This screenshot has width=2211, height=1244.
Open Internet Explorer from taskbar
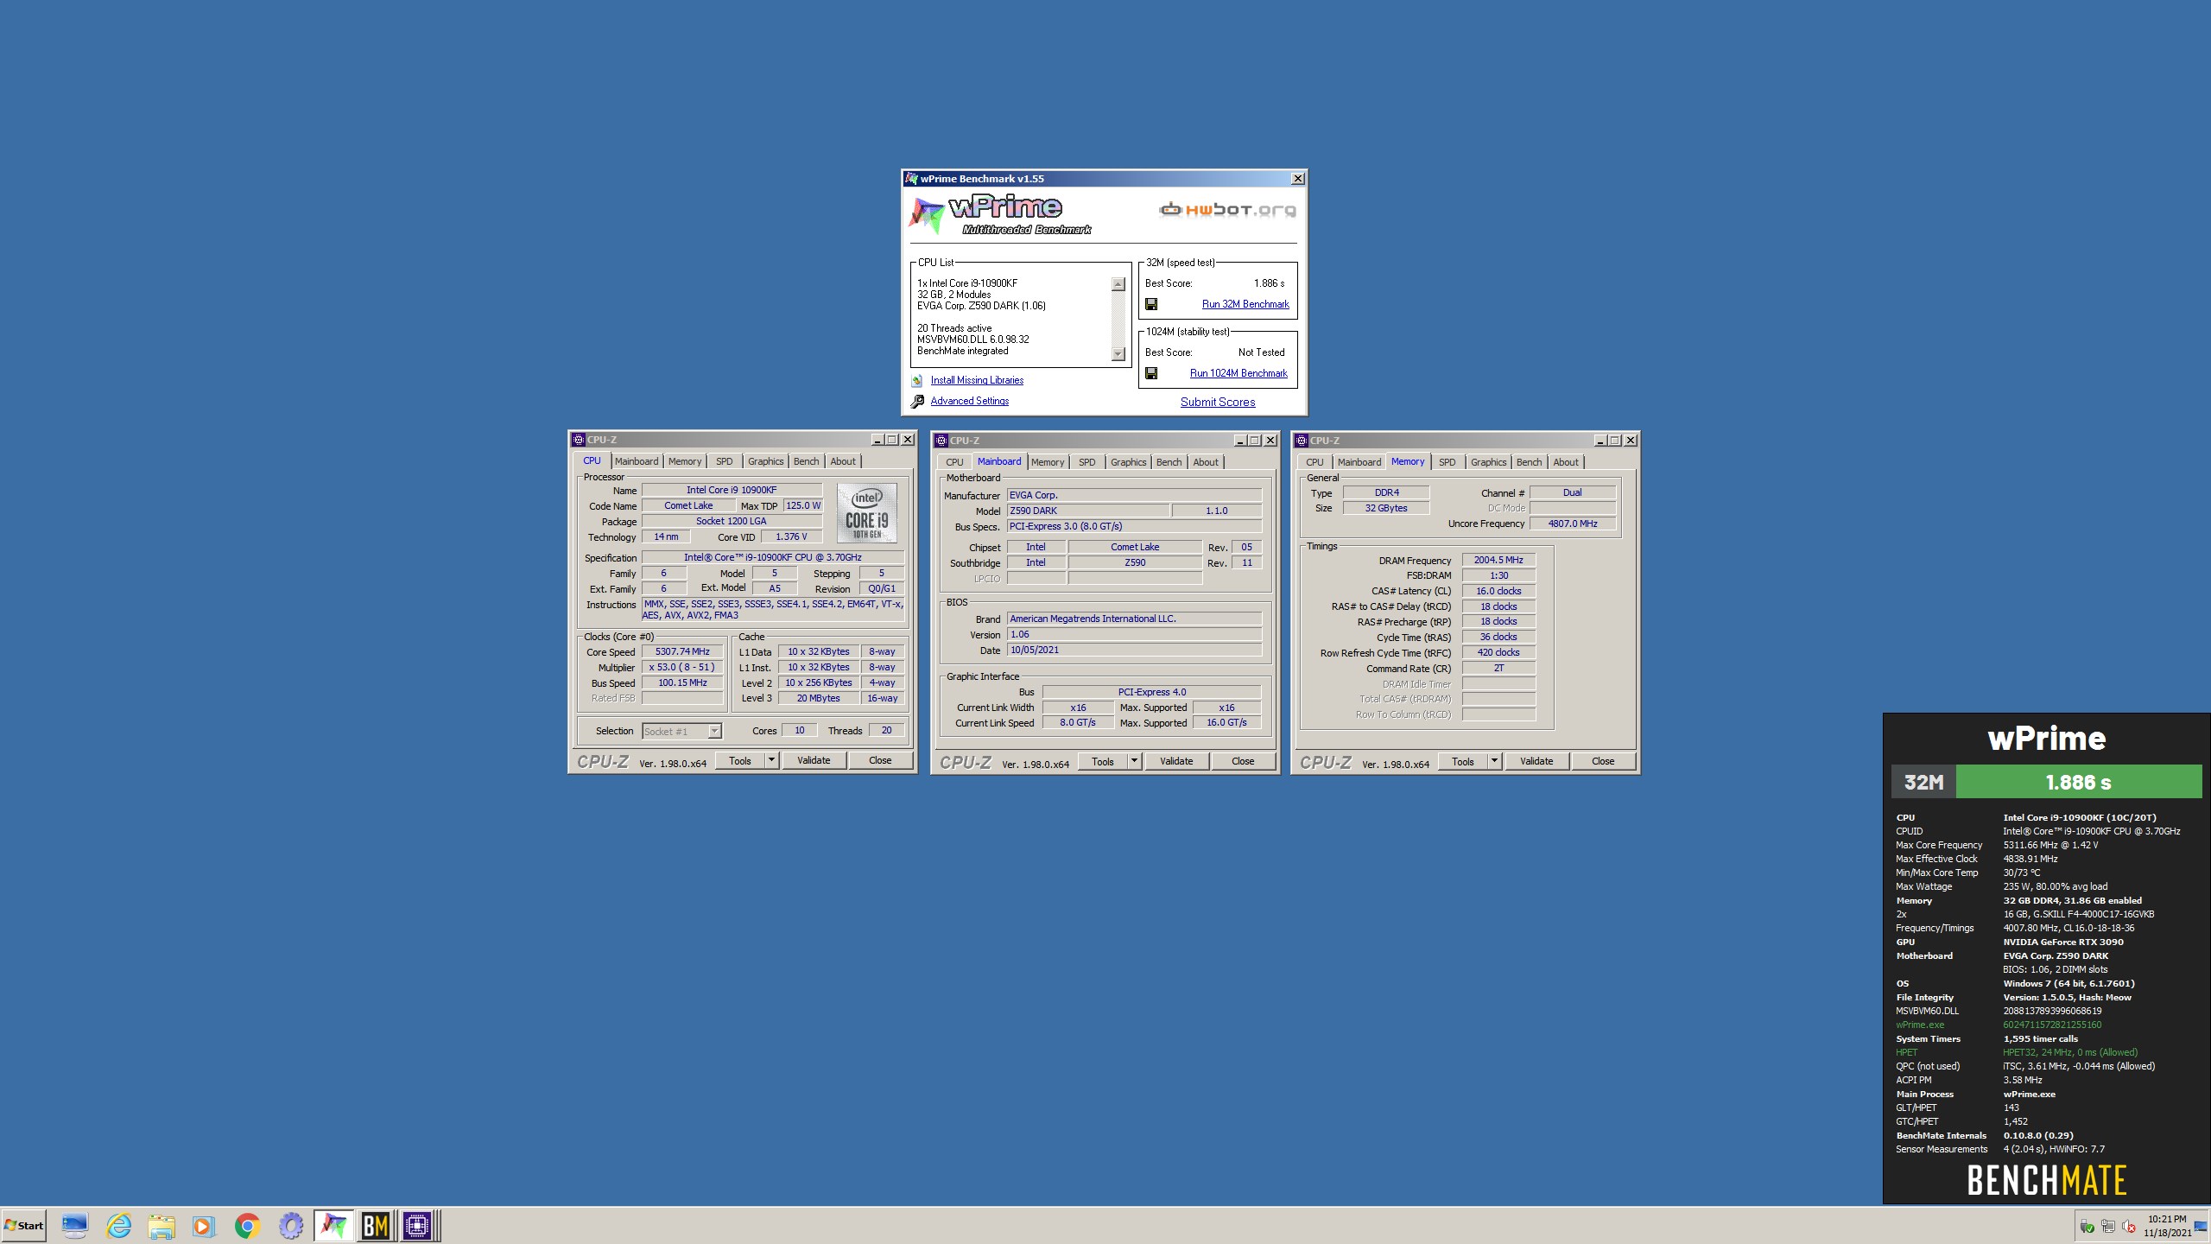(118, 1225)
